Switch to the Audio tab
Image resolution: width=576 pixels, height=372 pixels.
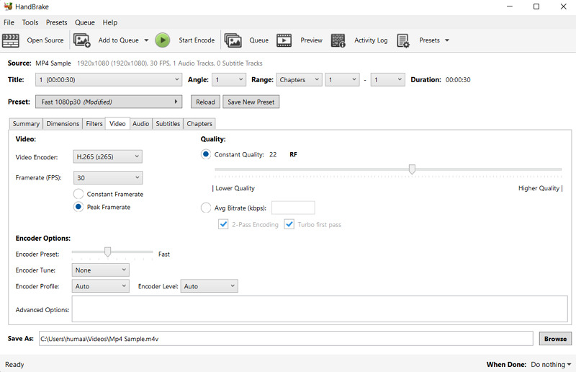[x=140, y=123]
